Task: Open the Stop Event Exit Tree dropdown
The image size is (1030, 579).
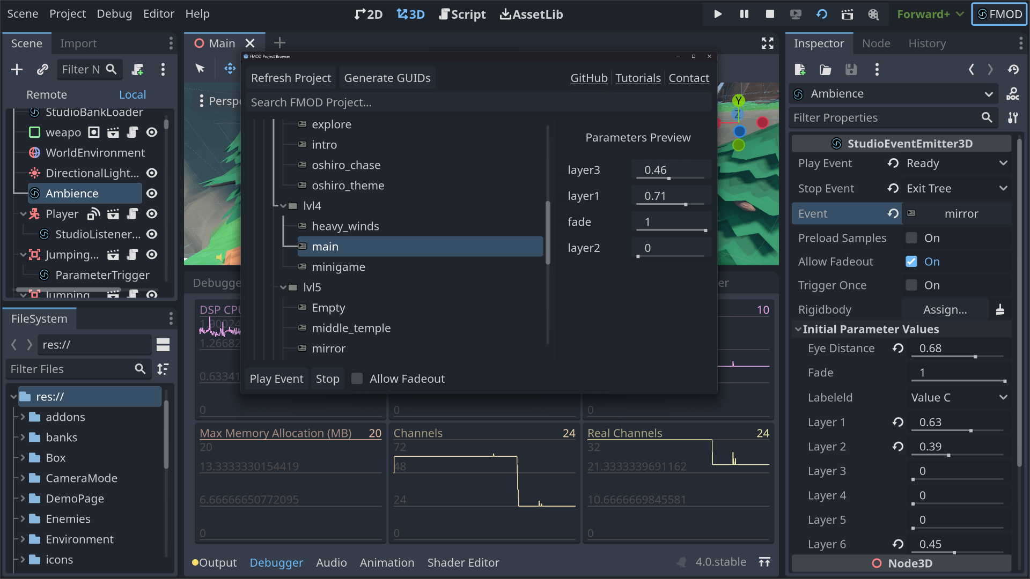Action: [957, 188]
